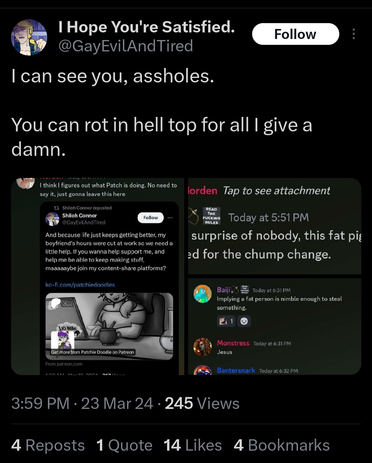The height and width of the screenshot is (463, 372).
Task: View the 1 Quote list
Action: pyautogui.click(x=124, y=445)
